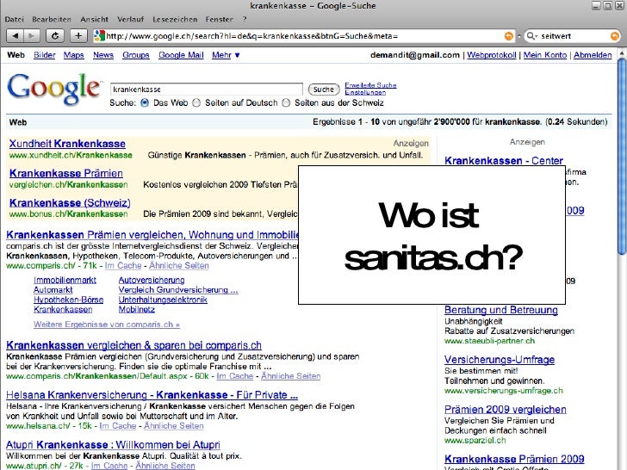The width and height of the screenshot is (627, 470).
Task: Open the Unterhaltungselektronik sitelink
Action: (163, 300)
